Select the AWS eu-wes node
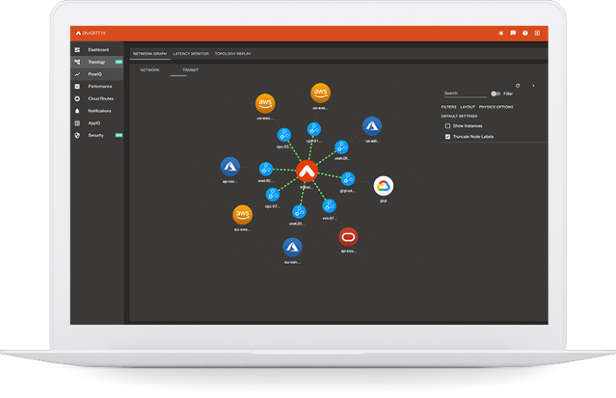This screenshot has width=616, height=398. click(x=242, y=215)
